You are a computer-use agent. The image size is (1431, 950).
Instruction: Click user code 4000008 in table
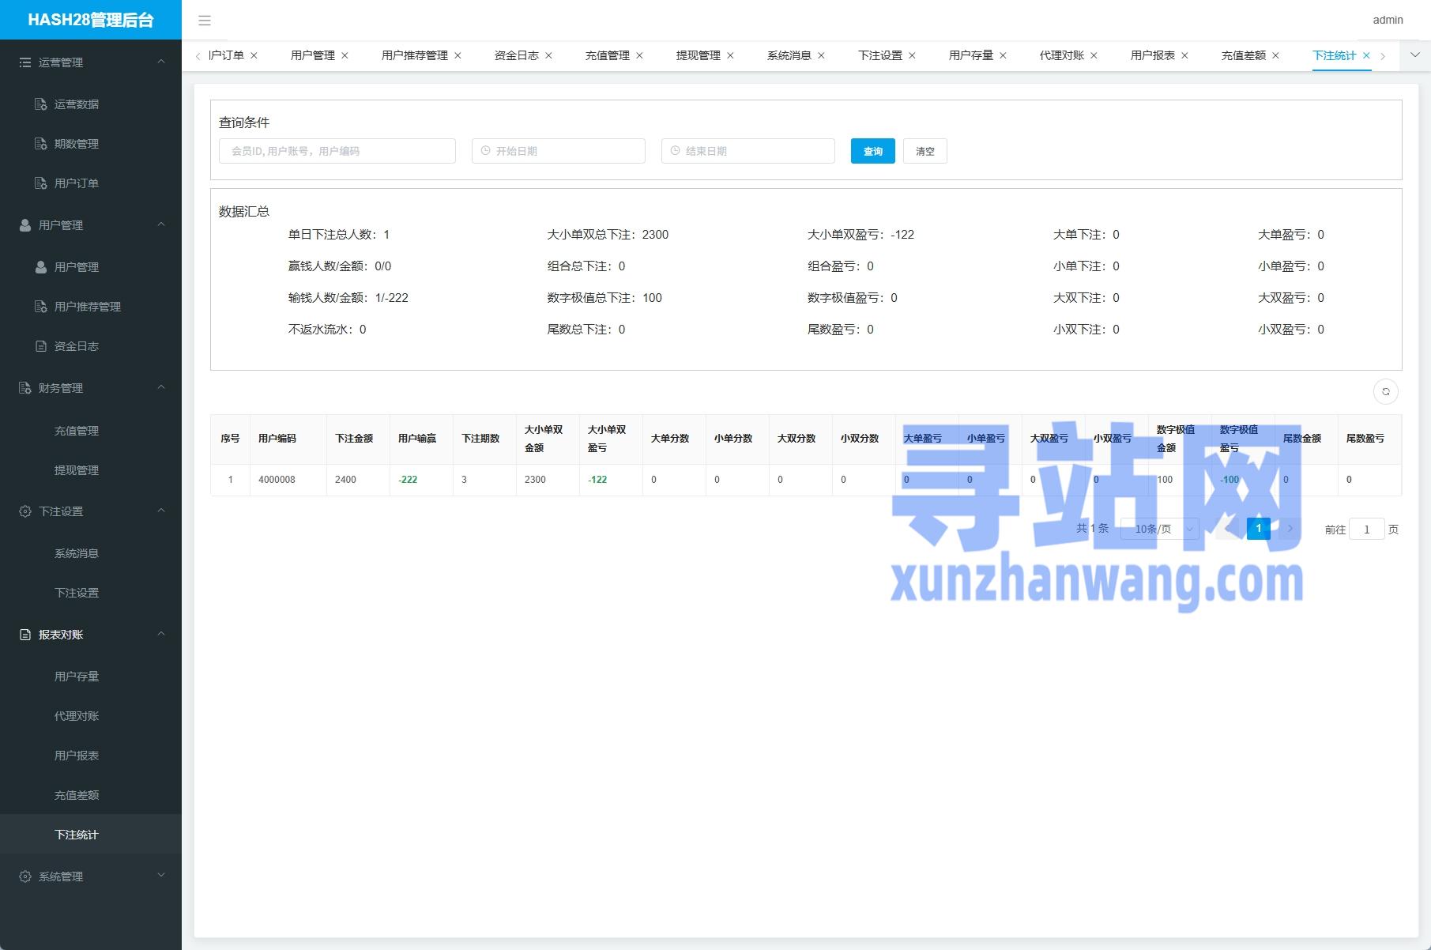[x=277, y=480]
